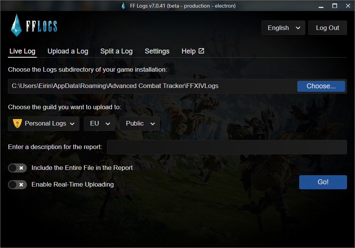Viewport: 355px width, 248px height.
Task: Expand the Personal Logs dropdown chevron
Action: click(x=73, y=124)
